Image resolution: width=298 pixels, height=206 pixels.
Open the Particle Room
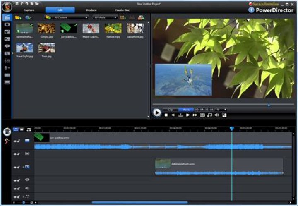coord(7,39)
